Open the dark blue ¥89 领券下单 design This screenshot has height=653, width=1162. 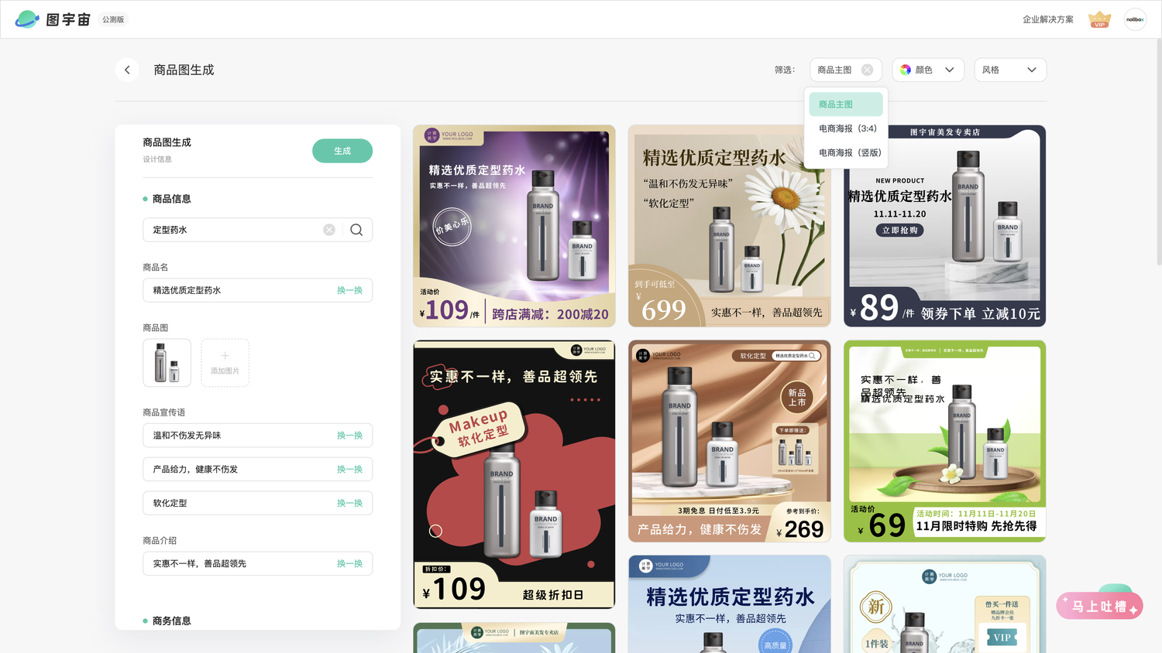pyautogui.click(x=944, y=226)
